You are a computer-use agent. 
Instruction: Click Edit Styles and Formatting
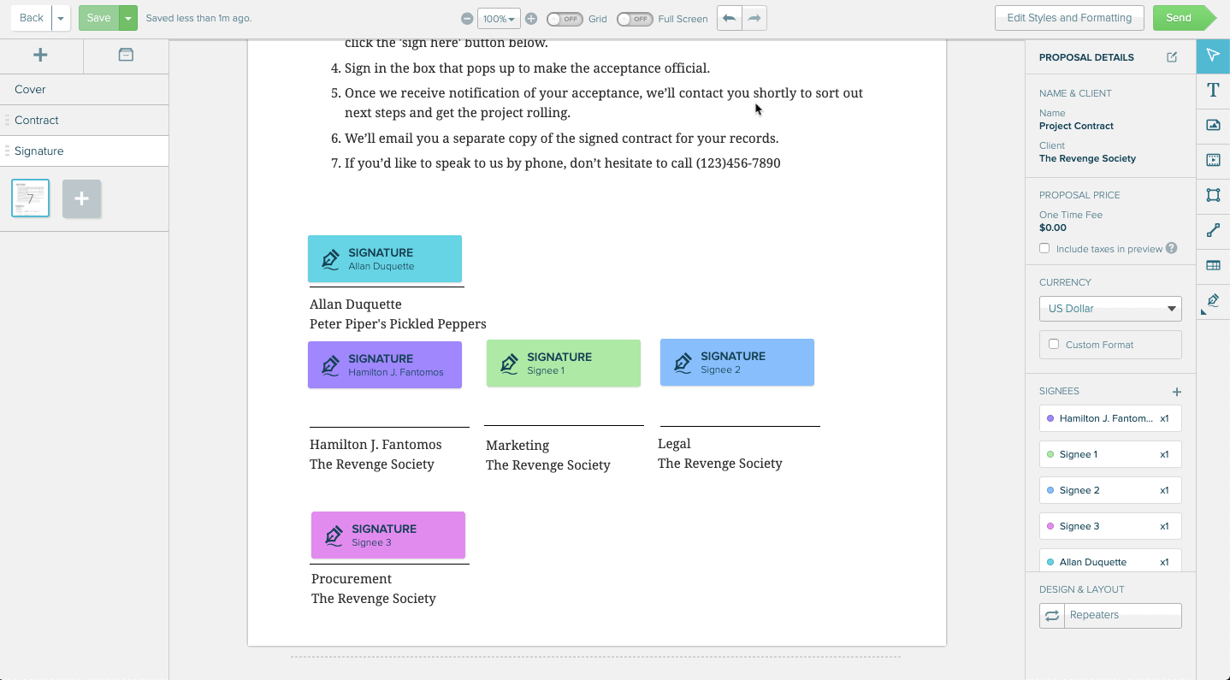coord(1069,18)
